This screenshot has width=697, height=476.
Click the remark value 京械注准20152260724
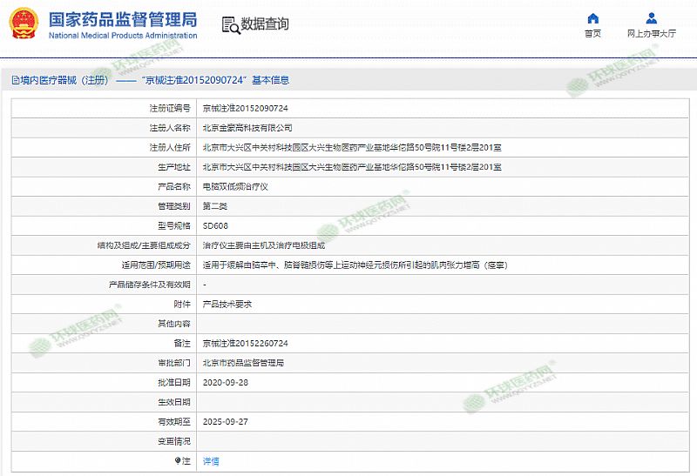[x=245, y=344]
